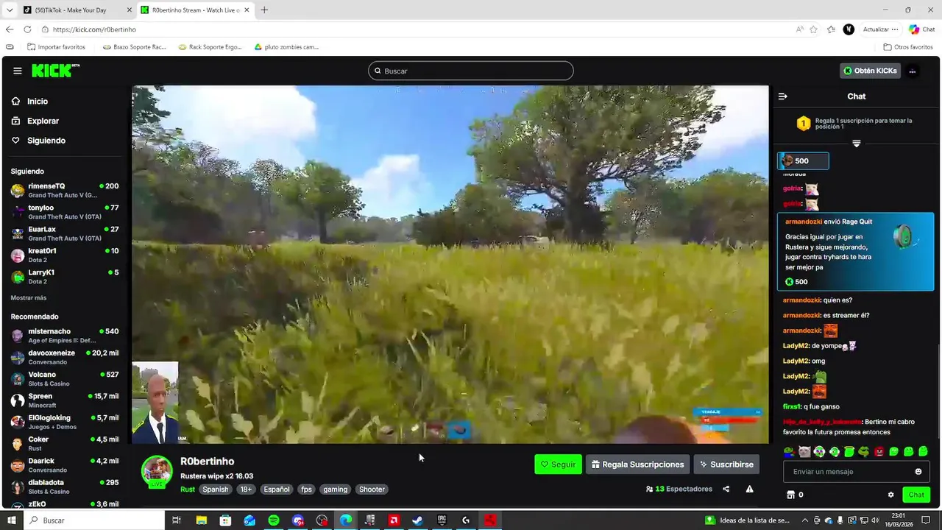
Task: Expand the leaderboard with the chevron under the gift banner
Action: (x=856, y=144)
